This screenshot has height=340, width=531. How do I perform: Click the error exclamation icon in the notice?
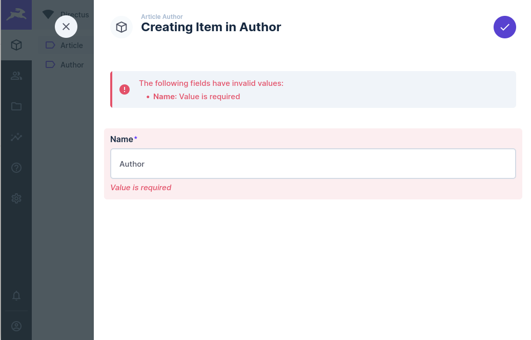(124, 89)
